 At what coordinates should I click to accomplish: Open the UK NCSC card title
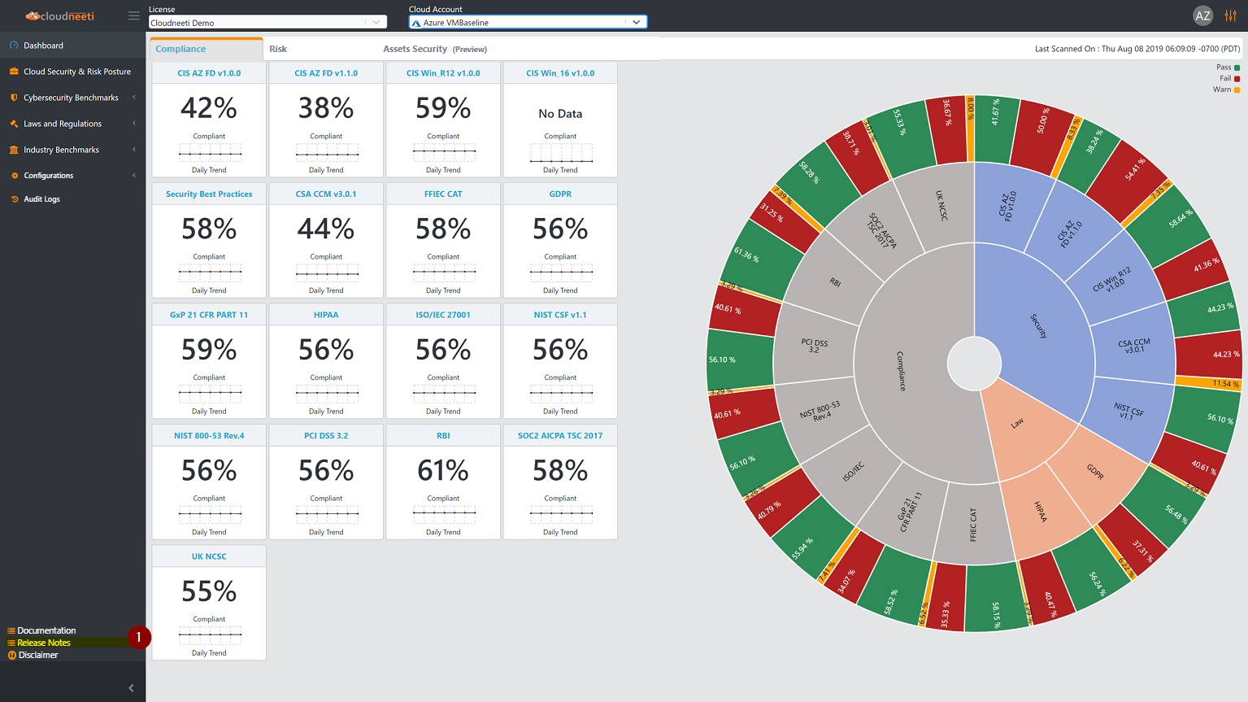[209, 556]
